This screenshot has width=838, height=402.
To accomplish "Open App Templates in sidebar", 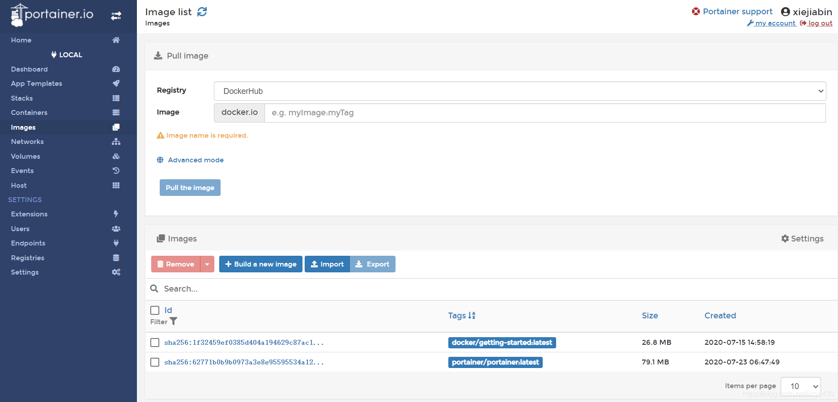I will click(36, 84).
